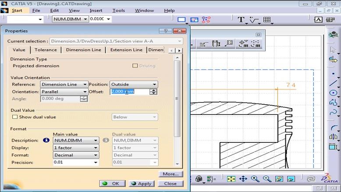Screen dimensions: 341x192
Task: Click the lock icon in bottom toolbar
Action: (199, 179)
